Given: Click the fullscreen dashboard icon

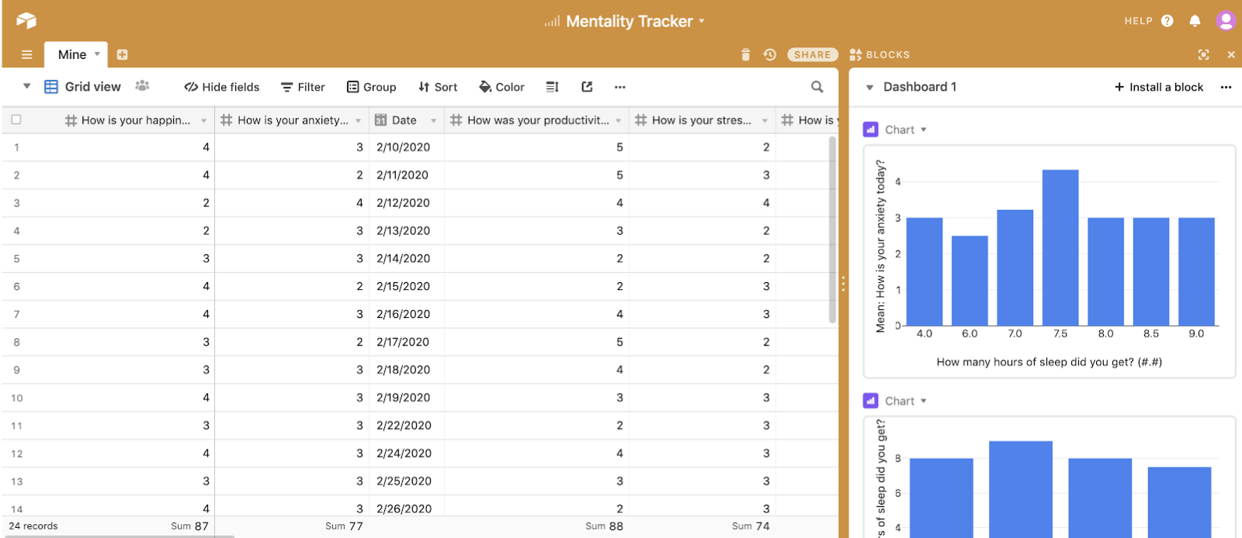Looking at the screenshot, I should pos(1203,55).
